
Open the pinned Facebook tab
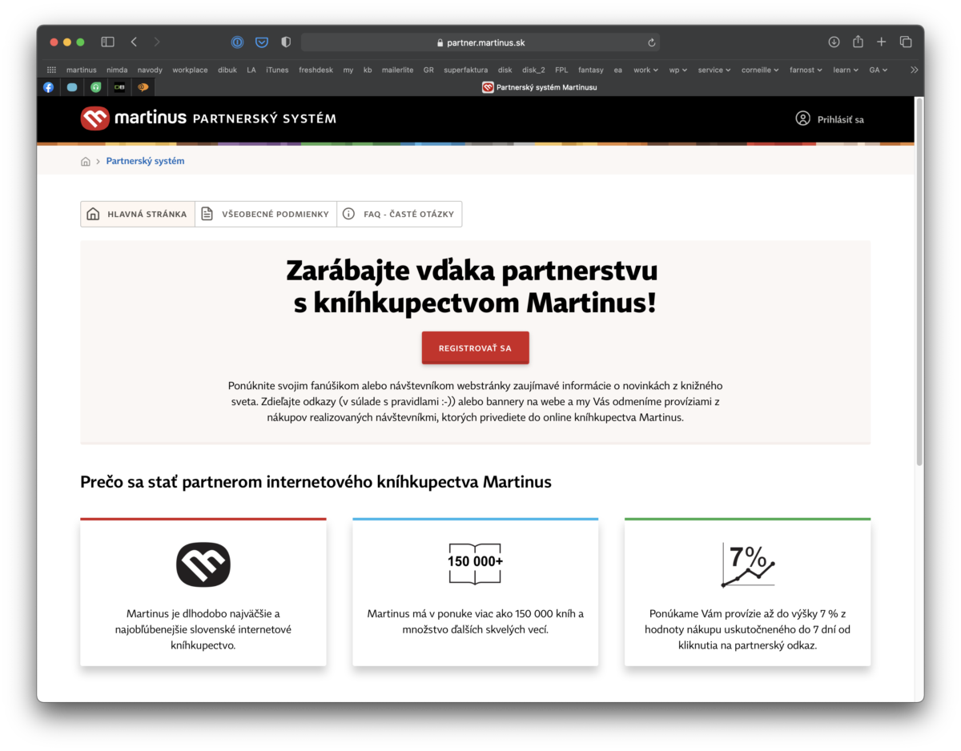[48, 87]
